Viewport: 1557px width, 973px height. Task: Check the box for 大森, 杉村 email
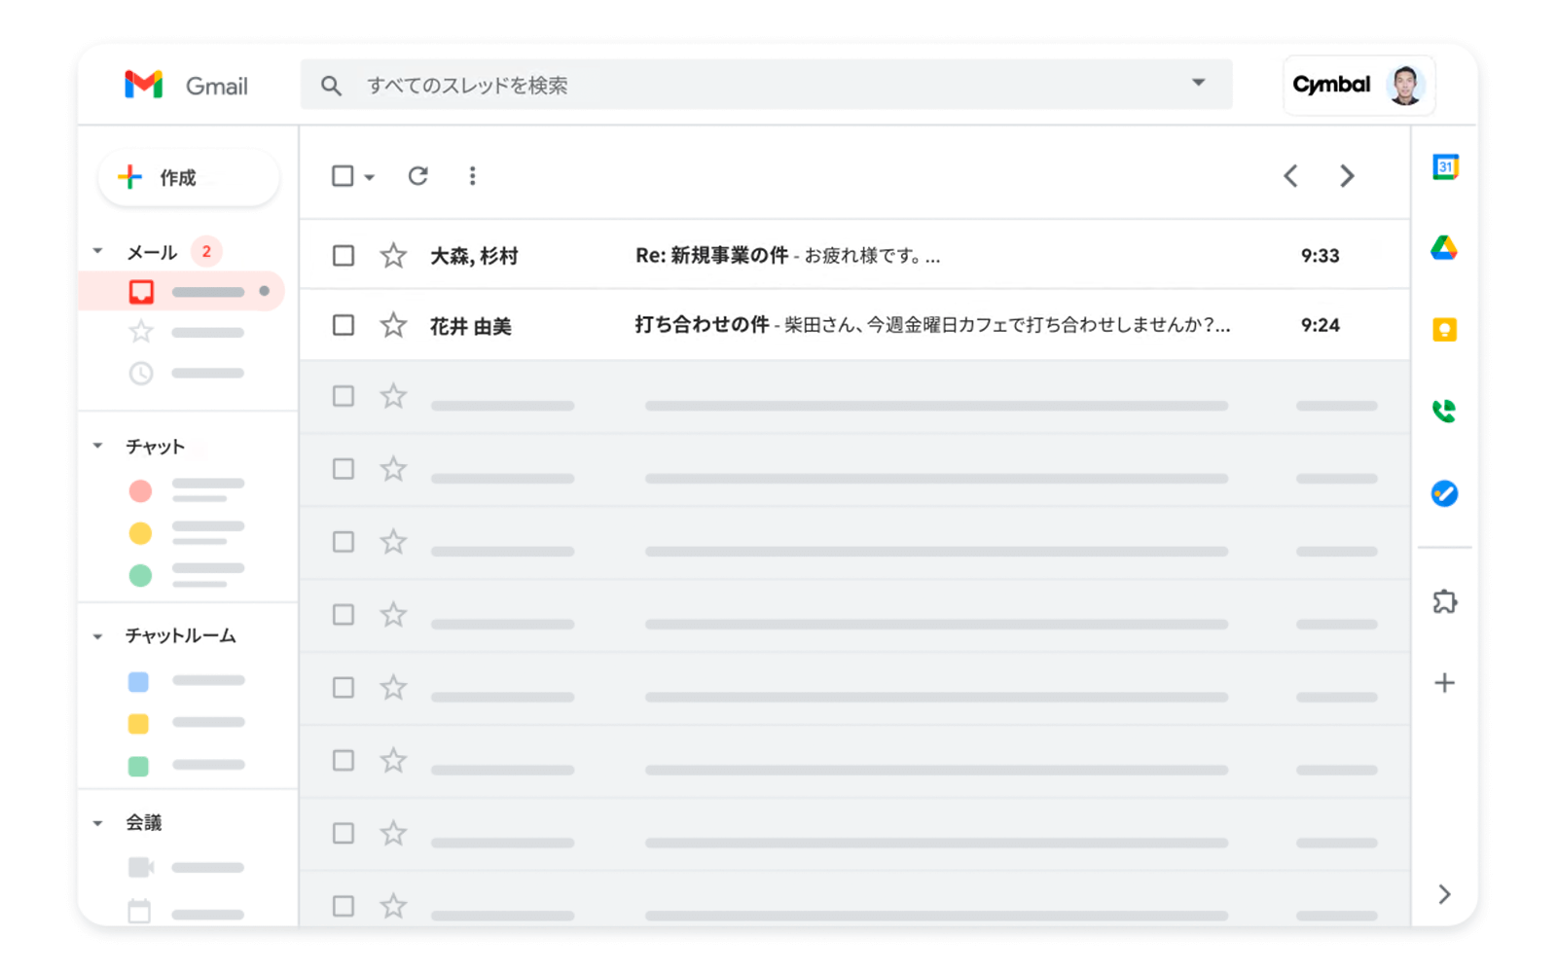coord(344,256)
